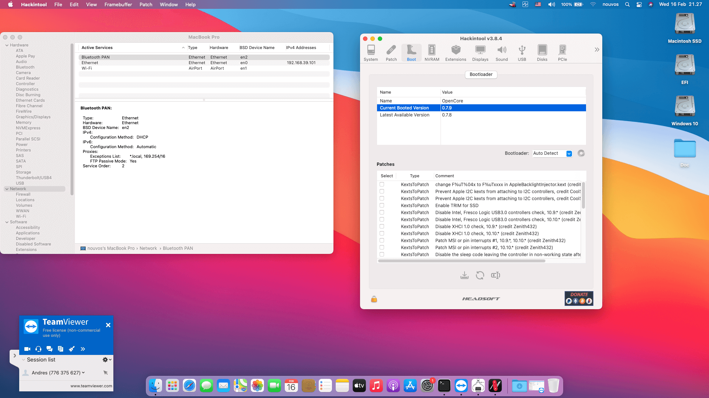Viewport: 709px width, 398px height.
Task: Open www.teamviewer.com link
Action: 91,386
